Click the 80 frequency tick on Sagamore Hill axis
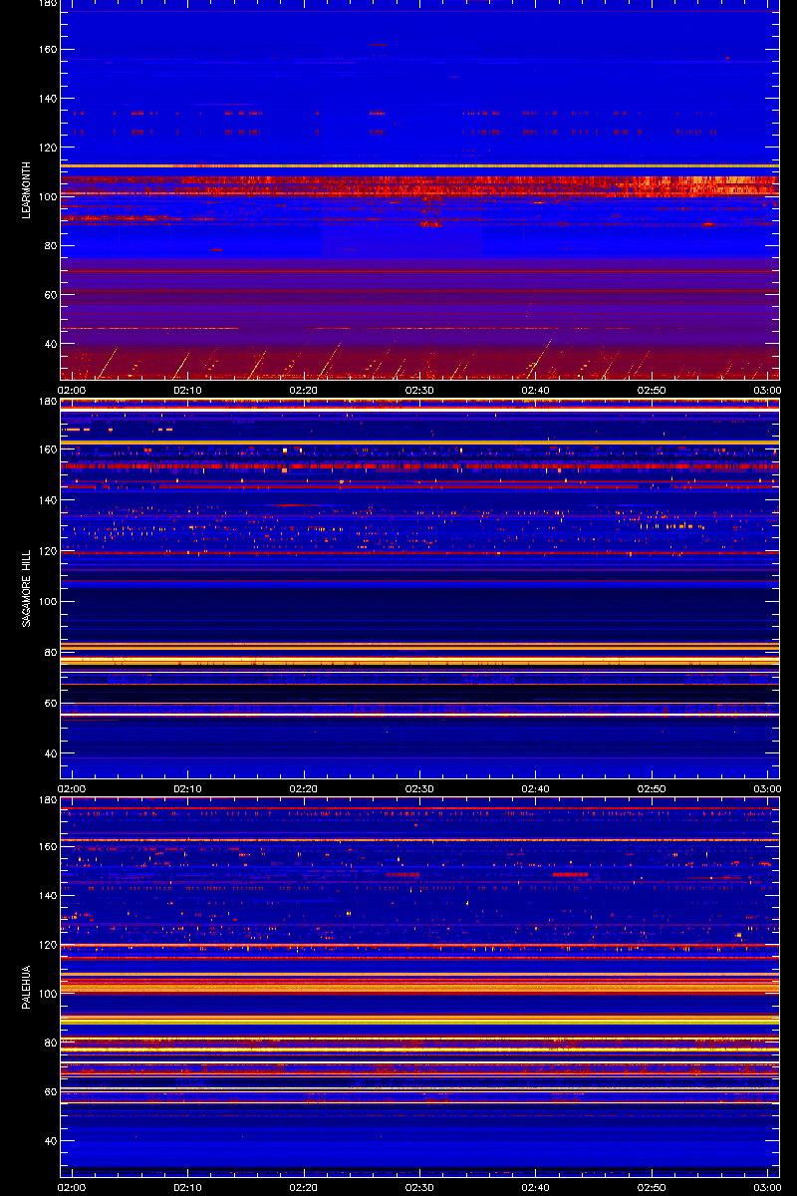 (50, 652)
